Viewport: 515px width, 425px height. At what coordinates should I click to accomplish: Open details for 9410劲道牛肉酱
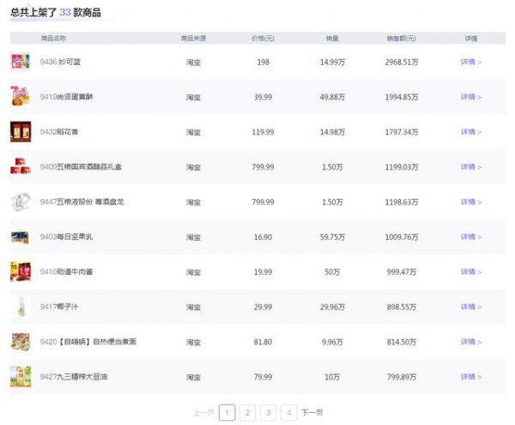coord(471,272)
